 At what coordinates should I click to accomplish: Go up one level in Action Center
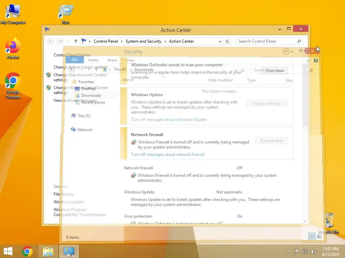click(x=76, y=41)
